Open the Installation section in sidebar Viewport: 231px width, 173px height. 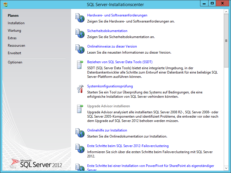coord(16,23)
